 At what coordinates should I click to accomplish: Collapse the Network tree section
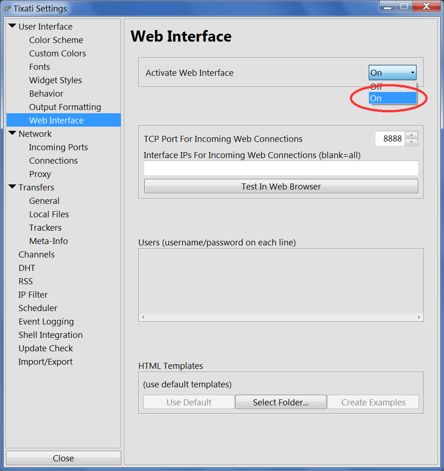click(12, 134)
